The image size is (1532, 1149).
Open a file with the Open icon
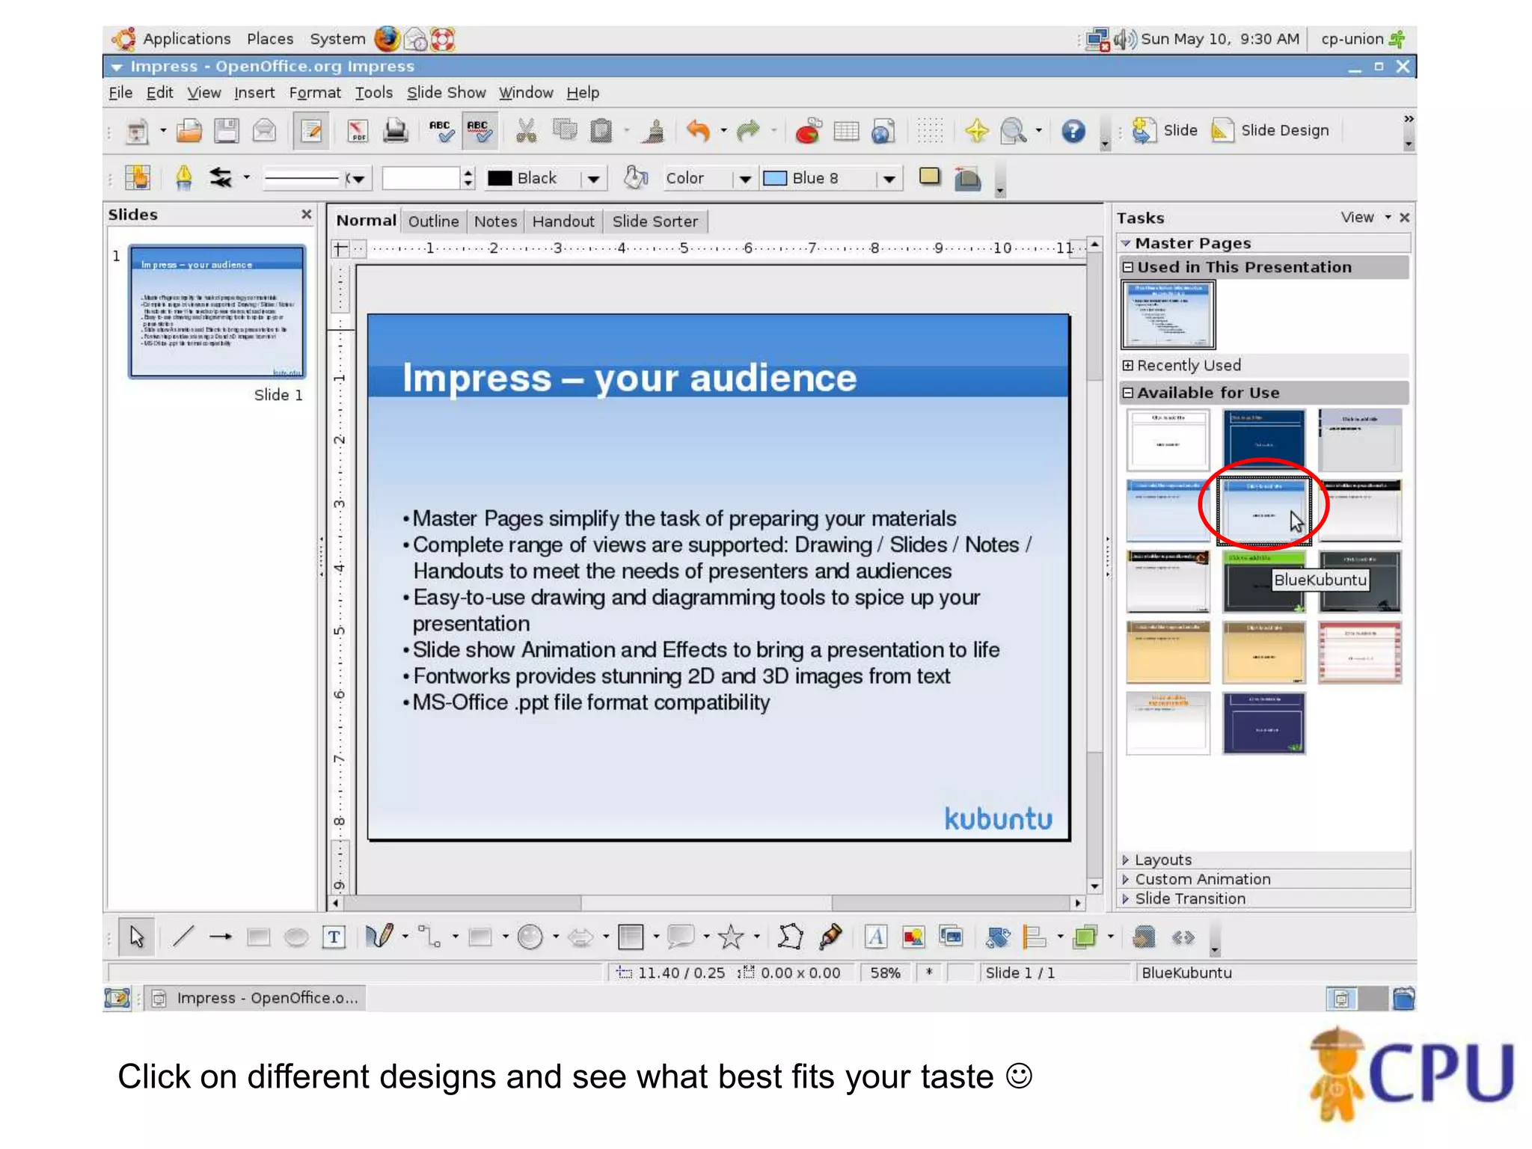(189, 131)
